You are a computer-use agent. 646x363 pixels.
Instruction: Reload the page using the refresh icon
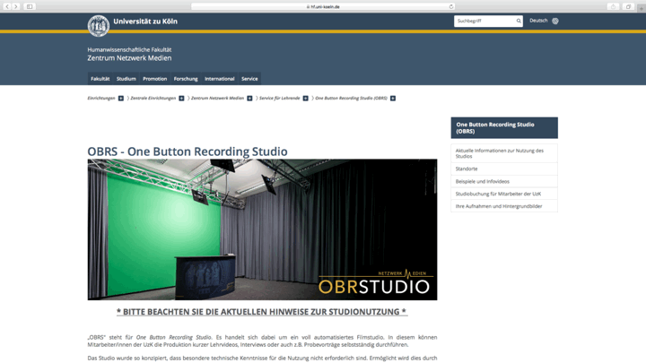(x=451, y=6)
